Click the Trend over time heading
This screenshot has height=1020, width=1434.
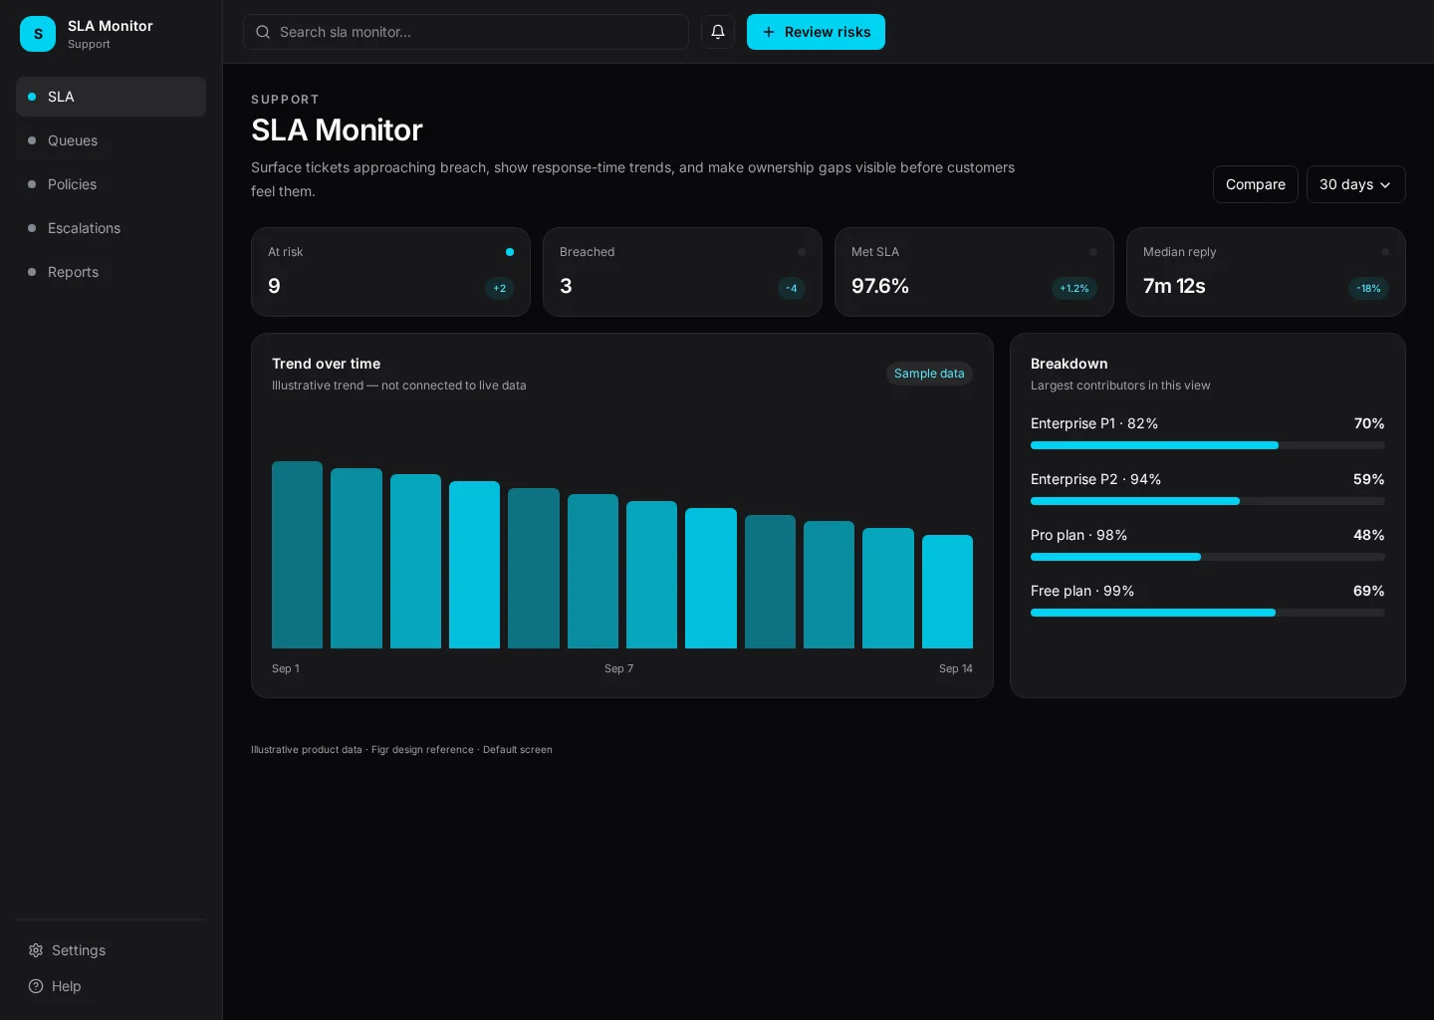pos(326,364)
